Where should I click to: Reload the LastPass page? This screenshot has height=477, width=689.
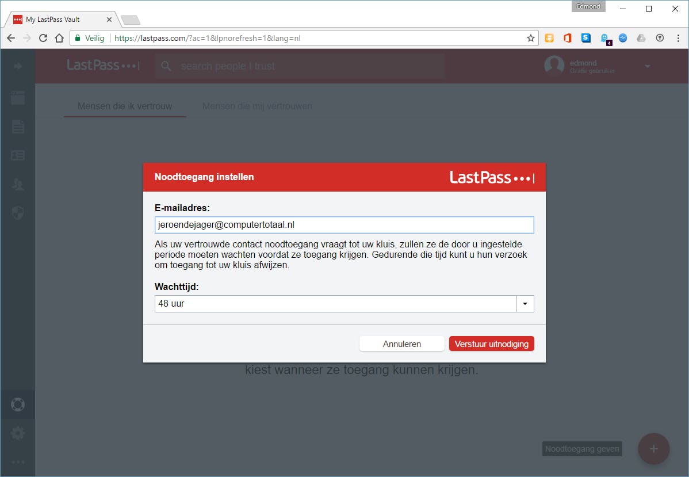point(43,38)
